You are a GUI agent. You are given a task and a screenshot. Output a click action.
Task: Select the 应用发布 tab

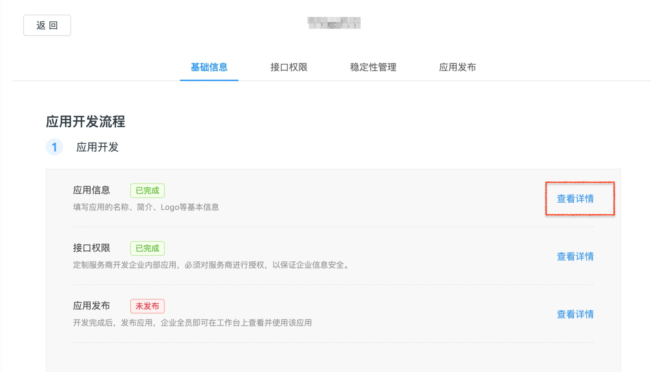[x=457, y=67]
